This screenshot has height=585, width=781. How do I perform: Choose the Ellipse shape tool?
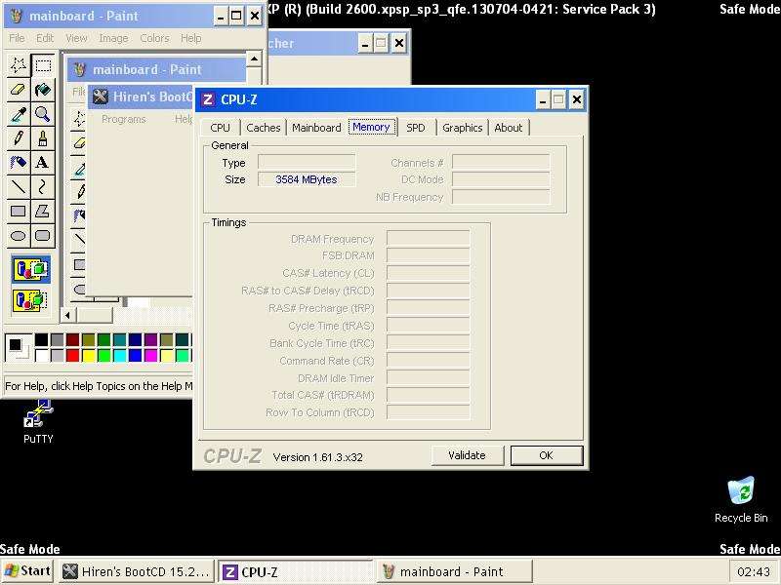click(18, 236)
